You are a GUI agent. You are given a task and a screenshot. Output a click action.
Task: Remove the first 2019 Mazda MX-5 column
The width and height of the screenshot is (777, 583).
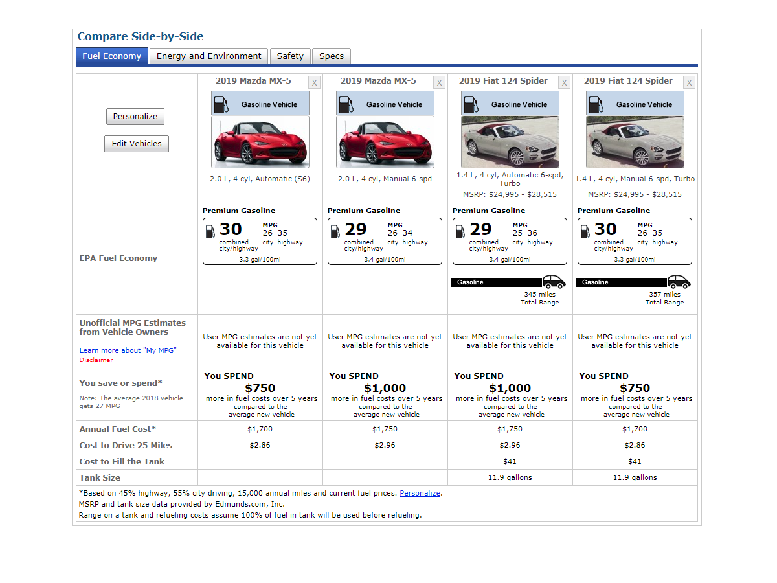[314, 82]
